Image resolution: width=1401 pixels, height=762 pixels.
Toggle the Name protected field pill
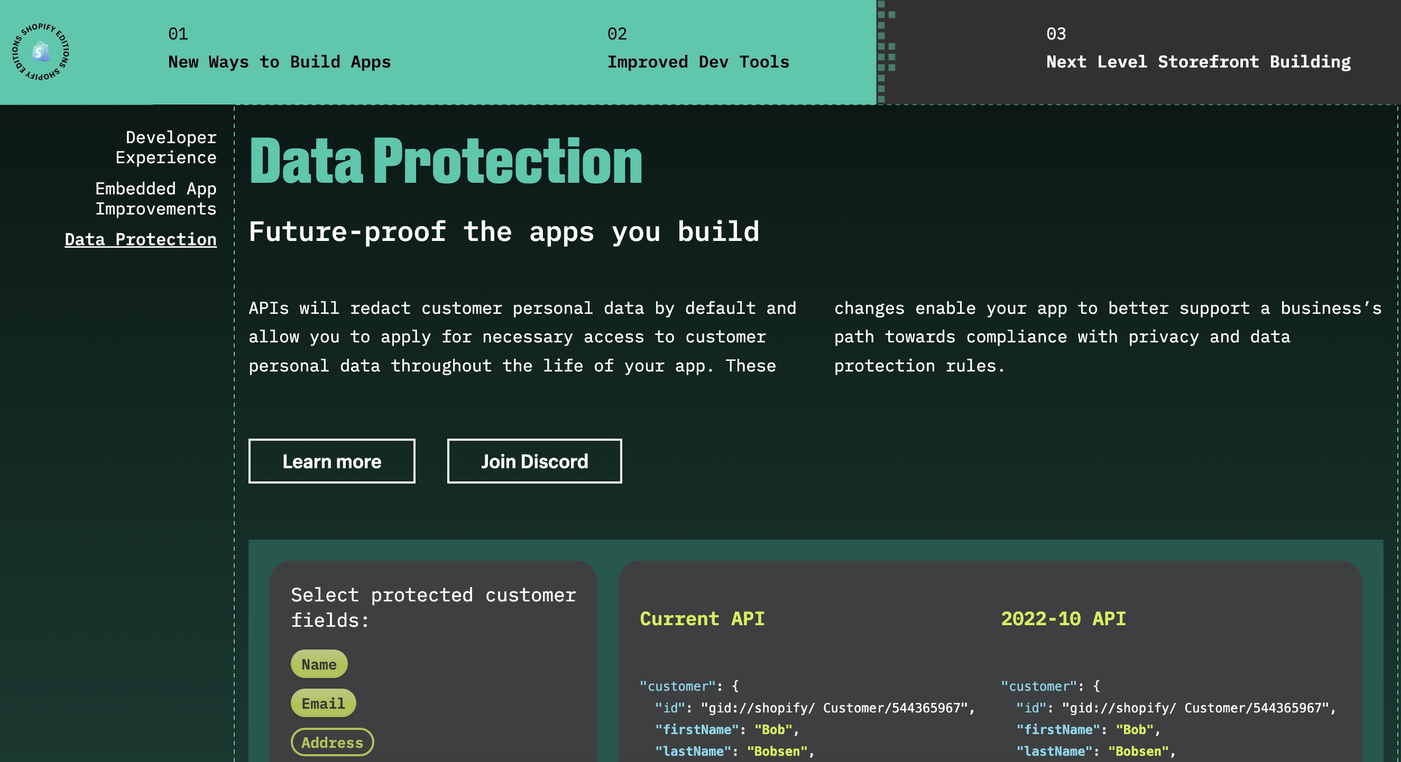coord(319,664)
